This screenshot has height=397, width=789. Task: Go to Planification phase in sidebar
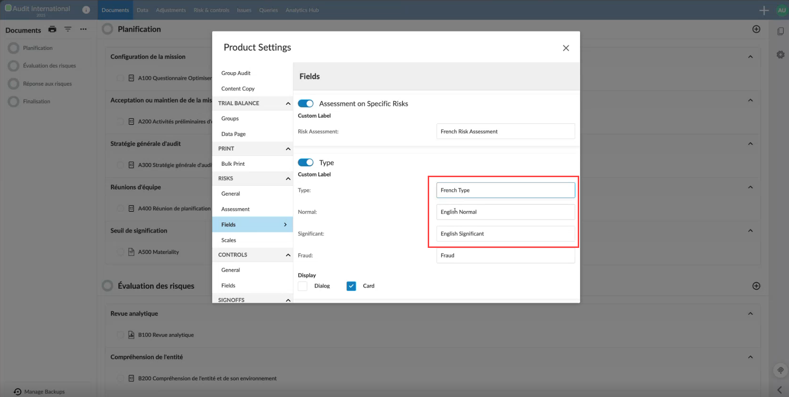click(38, 48)
